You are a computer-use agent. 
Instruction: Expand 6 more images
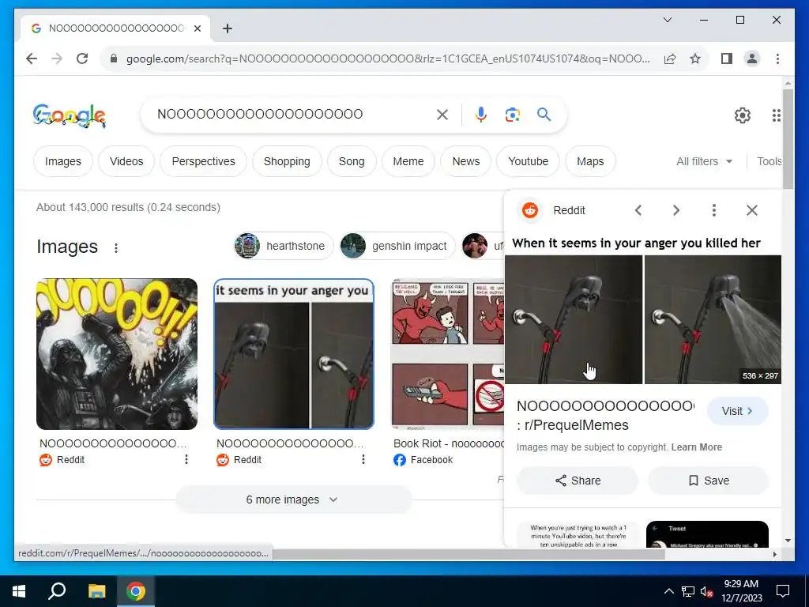[x=293, y=500]
